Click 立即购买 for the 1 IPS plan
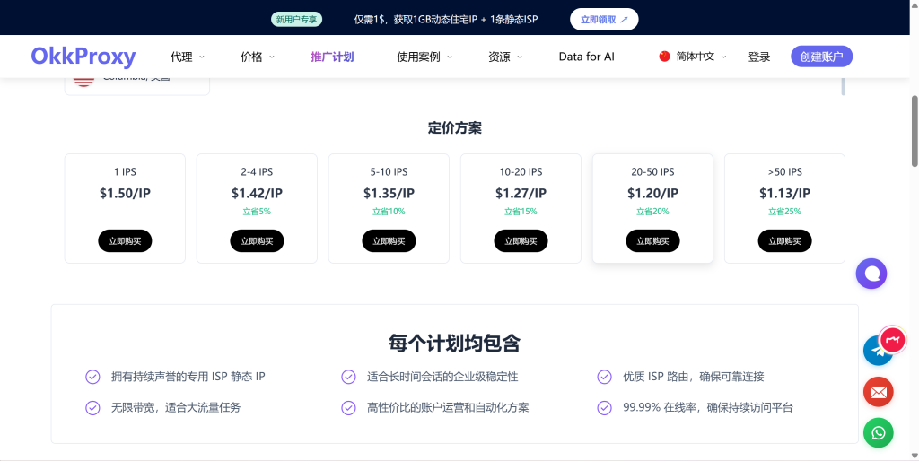 click(125, 240)
